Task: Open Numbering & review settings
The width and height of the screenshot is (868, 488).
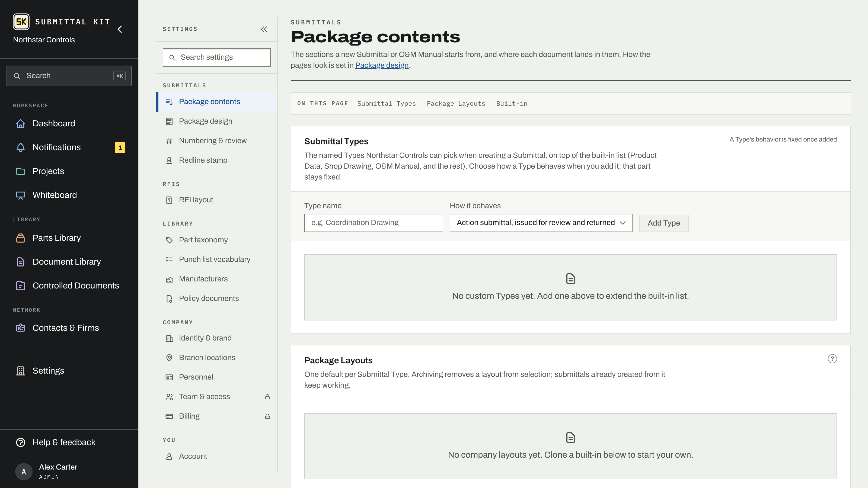Action: (217, 141)
